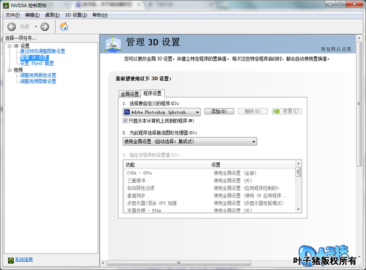
Task: Select 设置 PhysX 配置 in task tree
Action: coord(37,63)
